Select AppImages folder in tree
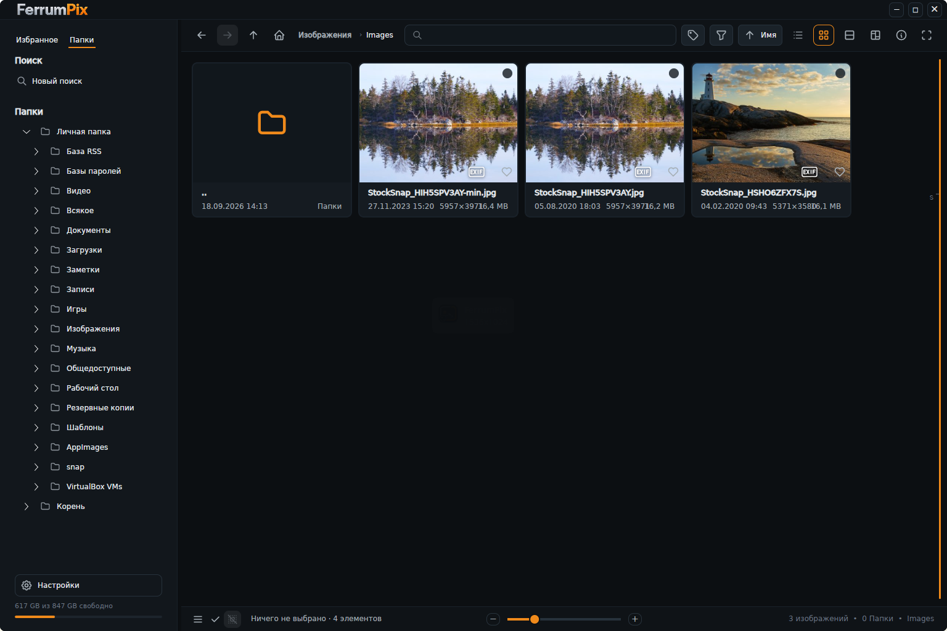This screenshot has width=947, height=631. 87,447
